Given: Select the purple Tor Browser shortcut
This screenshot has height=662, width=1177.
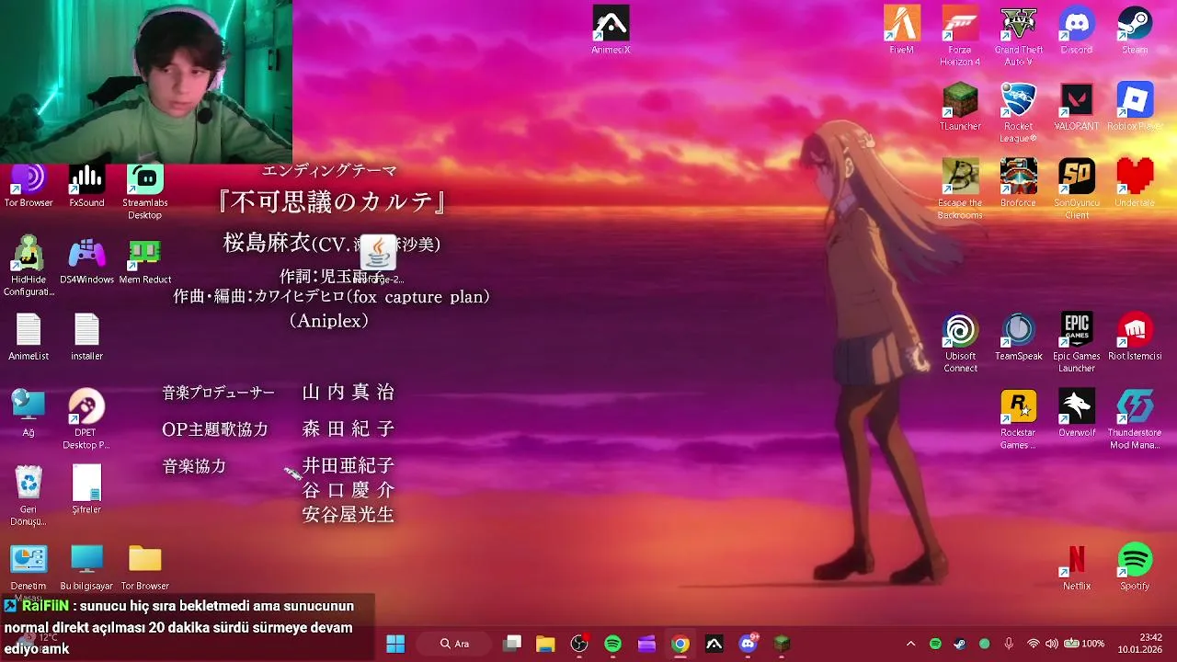Looking at the screenshot, I should tap(29, 184).
